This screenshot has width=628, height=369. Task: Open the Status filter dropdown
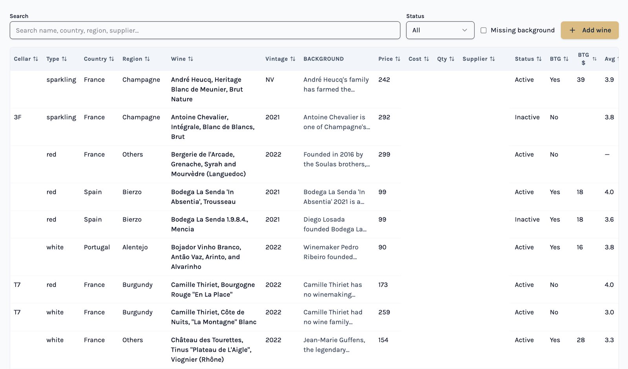440,30
